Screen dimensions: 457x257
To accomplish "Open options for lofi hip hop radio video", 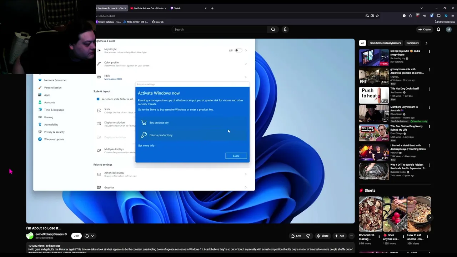I will click(x=429, y=51).
